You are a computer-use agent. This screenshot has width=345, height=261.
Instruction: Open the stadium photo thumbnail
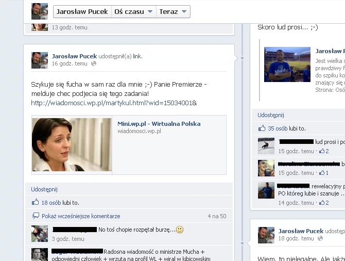coord(287,64)
